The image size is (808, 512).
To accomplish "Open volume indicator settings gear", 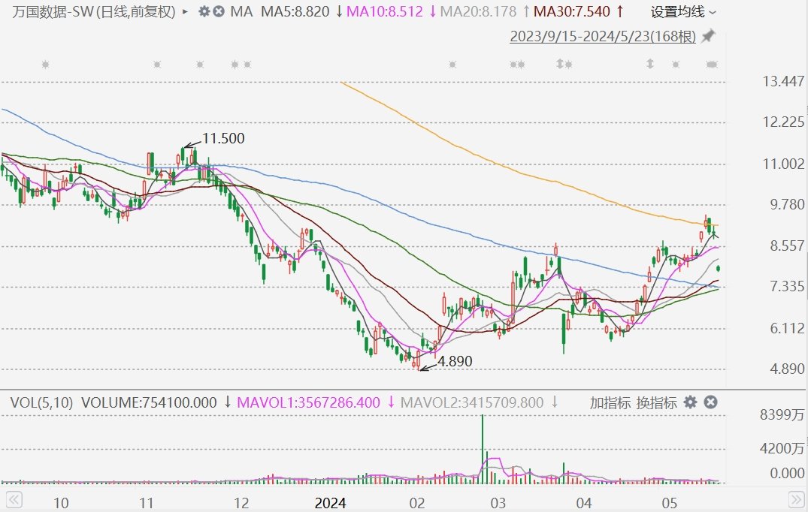I will tap(691, 402).
